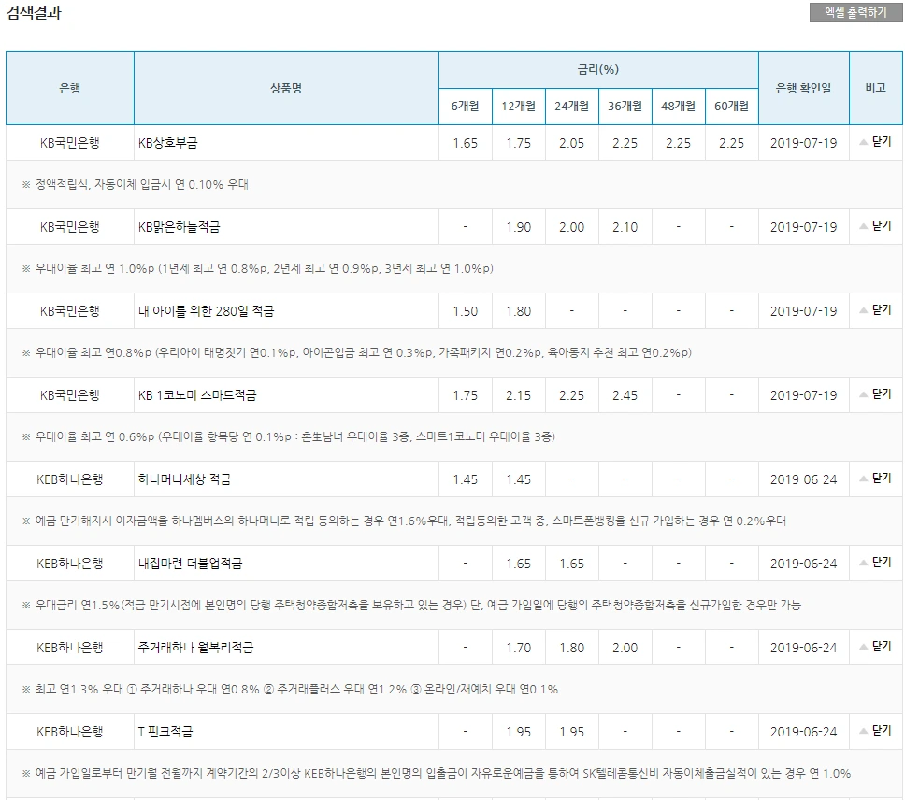The height and width of the screenshot is (800, 905).
Task: Click the 우대이율 최고 연 1.0%p note
Action: [257, 269]
